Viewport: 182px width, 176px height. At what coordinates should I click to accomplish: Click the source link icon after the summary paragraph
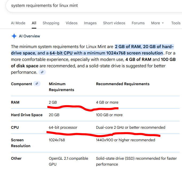pyautogui.click(x=42, y=72)
